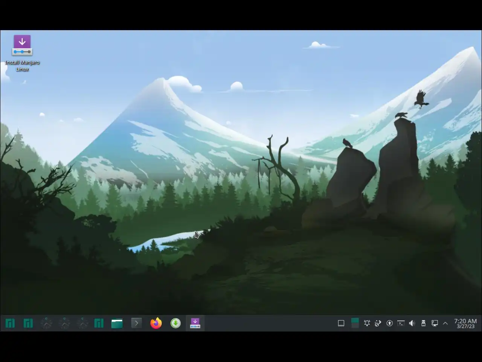
Task: Open removable devices USB tray icon
Action: [423, 323]
